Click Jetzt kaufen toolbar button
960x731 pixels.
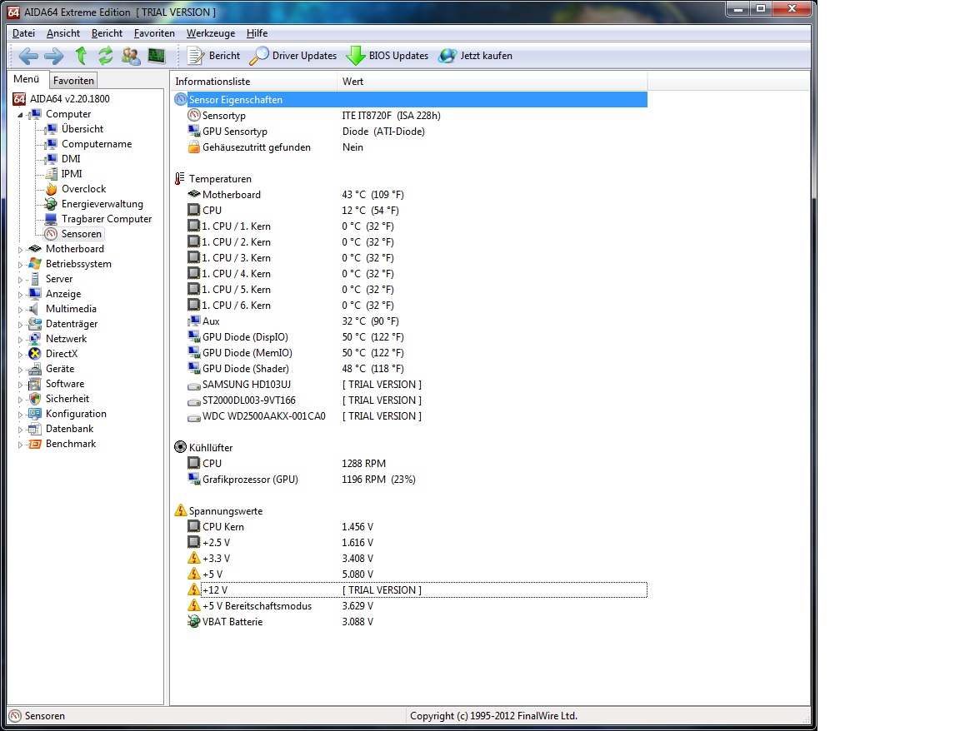point(476,56)
